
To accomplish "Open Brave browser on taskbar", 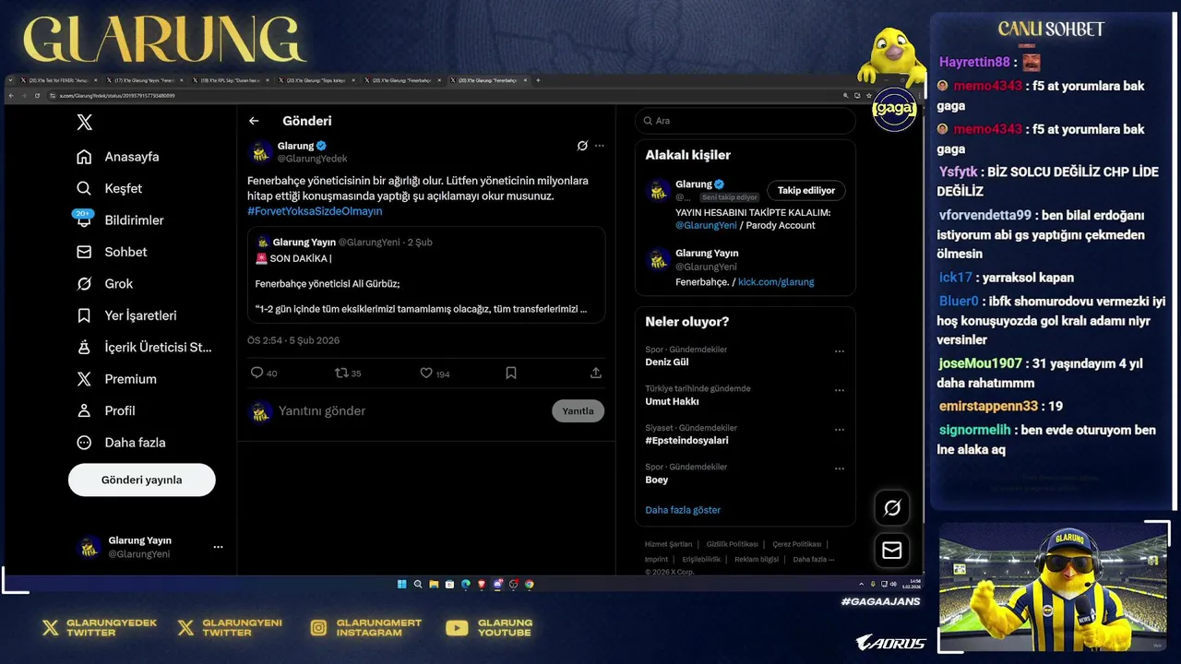I will pyautogui.click(x=482, y=584).
